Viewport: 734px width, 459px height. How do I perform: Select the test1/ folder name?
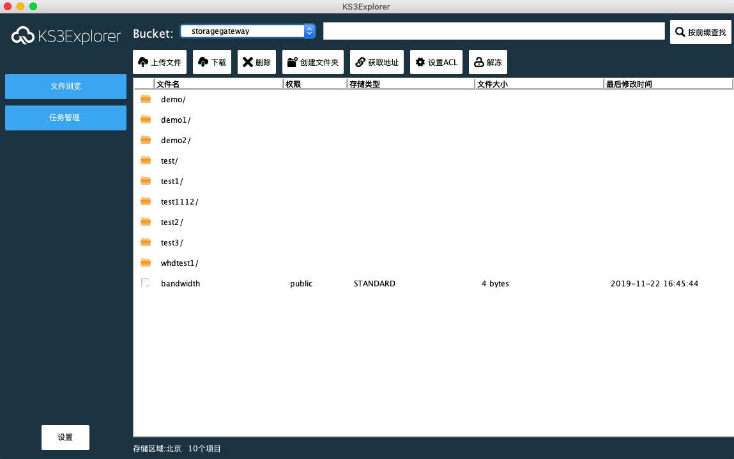pos(172,182)
